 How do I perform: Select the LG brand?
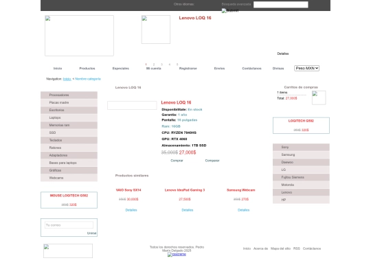pyautogui.click(x=301, y=170)
